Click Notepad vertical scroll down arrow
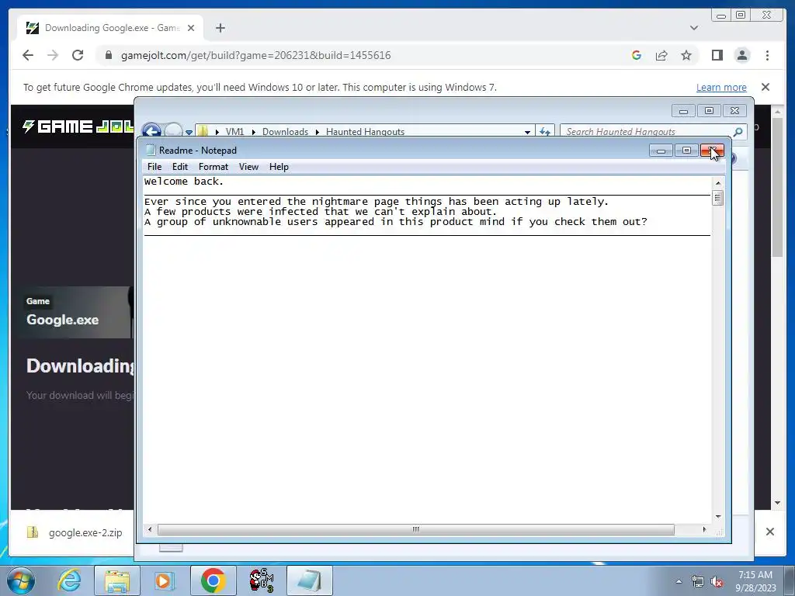This screenshot has width=795, height=596. pyautogui.click(x=718, y=516)
